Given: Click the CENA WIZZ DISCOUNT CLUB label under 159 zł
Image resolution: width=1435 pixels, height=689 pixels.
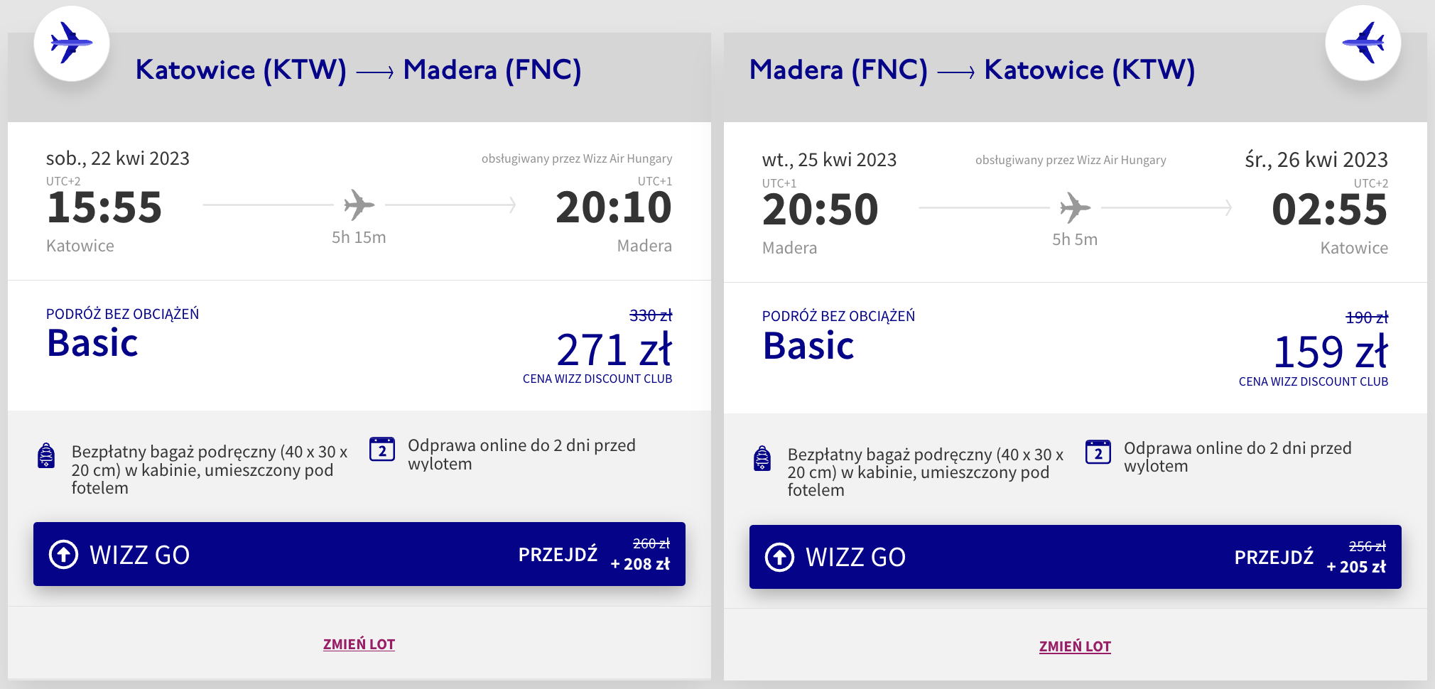Looking at the screenshot, I should tap(1314, 381).
